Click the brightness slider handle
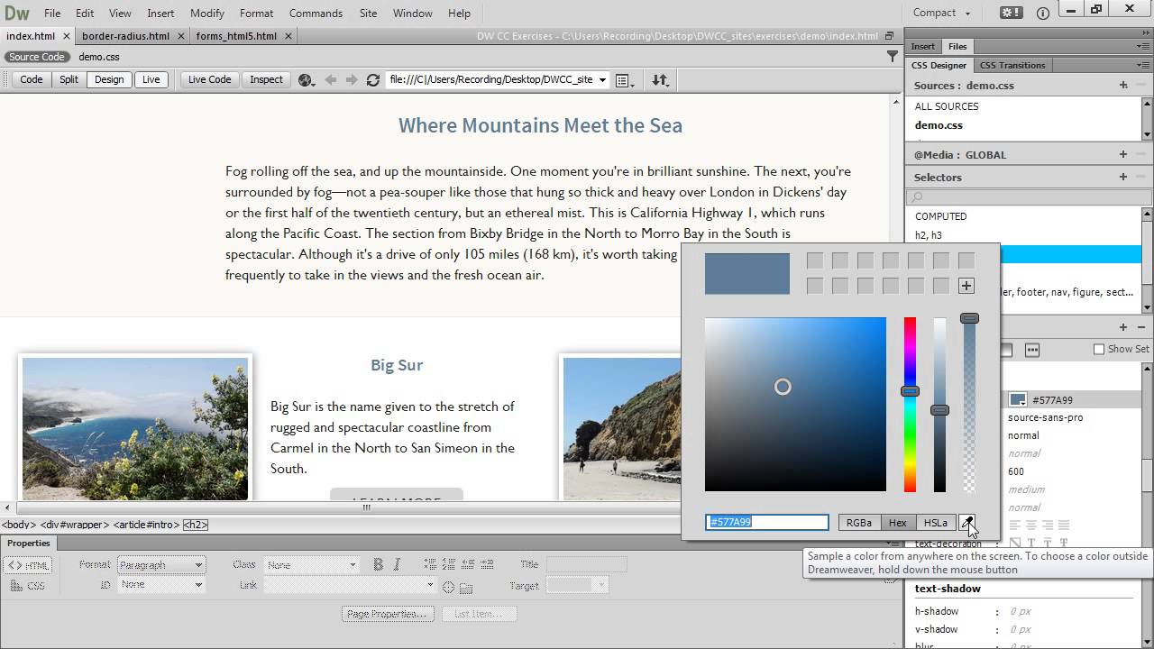1154x649 pixels. (939, 410)
